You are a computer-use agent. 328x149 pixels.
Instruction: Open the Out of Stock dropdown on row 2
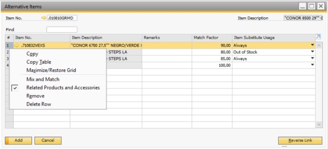point(312,52)
